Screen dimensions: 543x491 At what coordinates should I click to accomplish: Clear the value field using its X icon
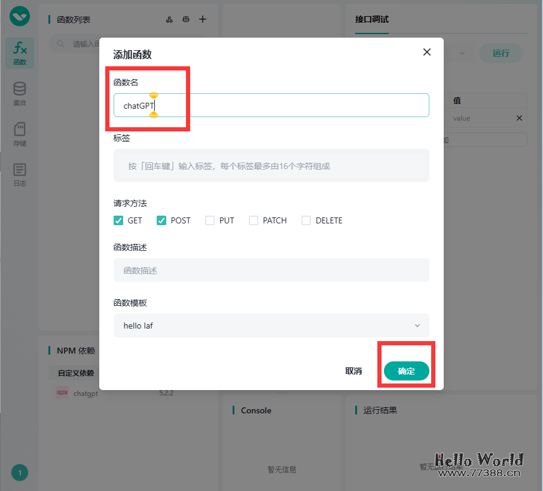tap(519, 118)
